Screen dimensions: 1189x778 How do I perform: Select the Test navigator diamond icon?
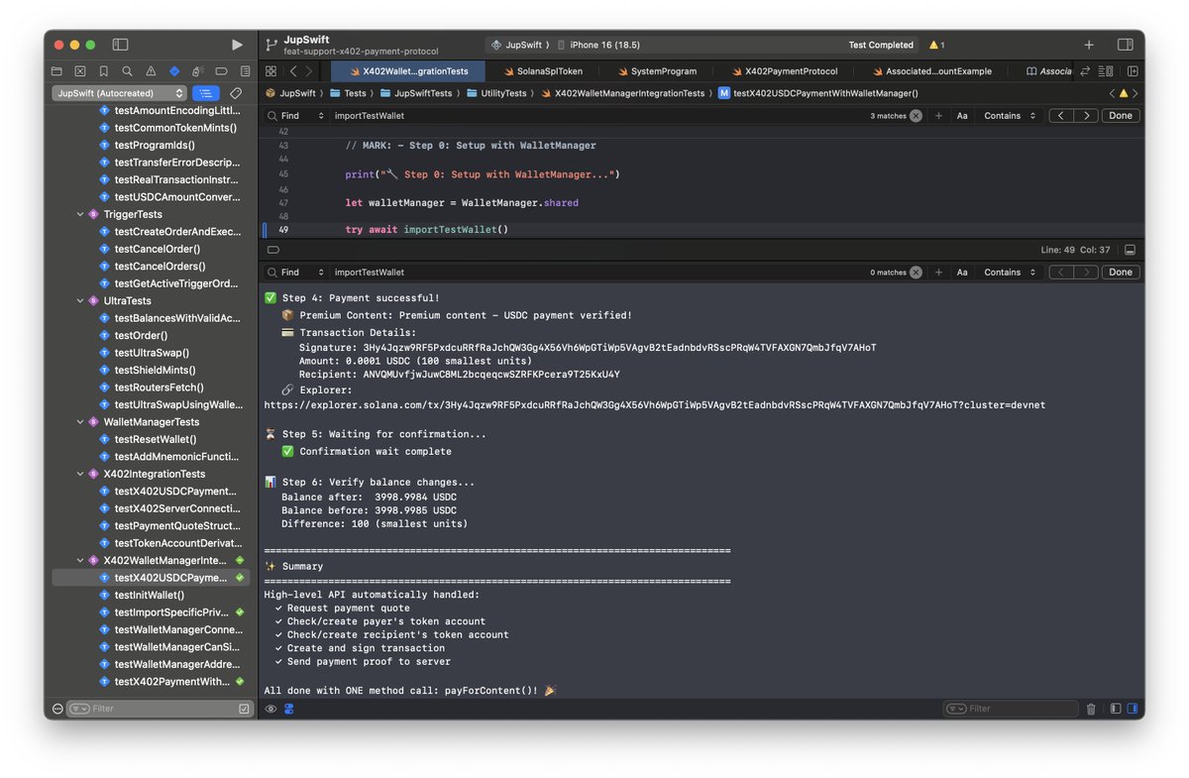[174, 71]
